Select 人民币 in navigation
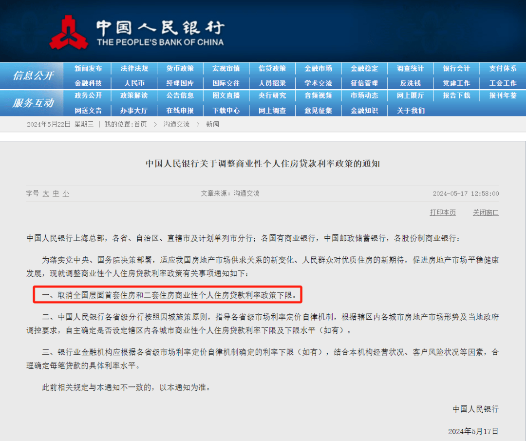Image resolution: width=526 pixels, height=441 pixels. [134, 83]
